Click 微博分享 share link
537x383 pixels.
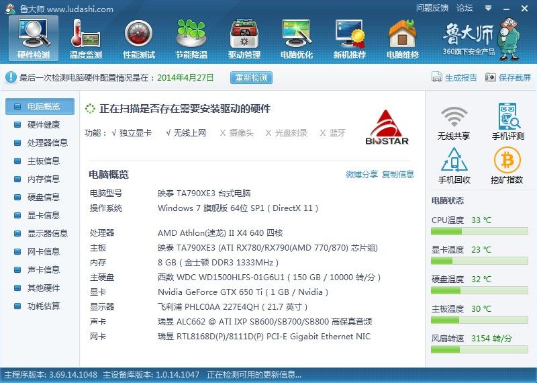coord(362,175)
